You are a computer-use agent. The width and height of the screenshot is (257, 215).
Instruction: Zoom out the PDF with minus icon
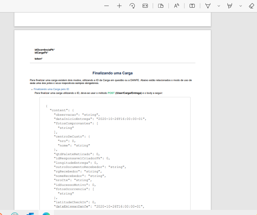click(x=107, y=6)
